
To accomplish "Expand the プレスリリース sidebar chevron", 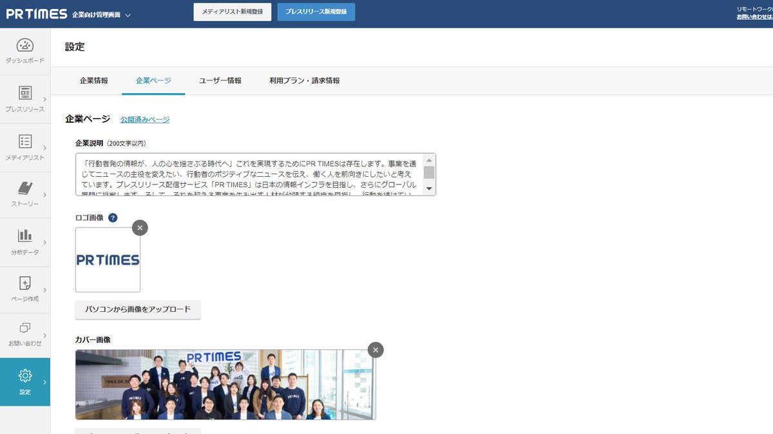I will 44,98.
